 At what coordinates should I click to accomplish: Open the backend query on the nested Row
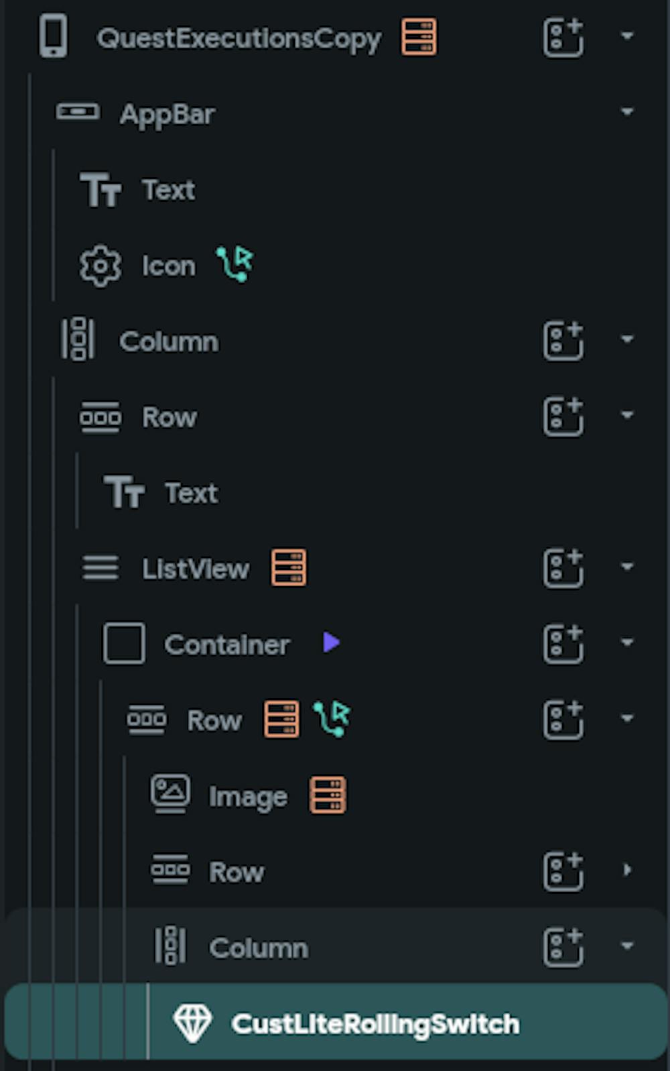281,720
